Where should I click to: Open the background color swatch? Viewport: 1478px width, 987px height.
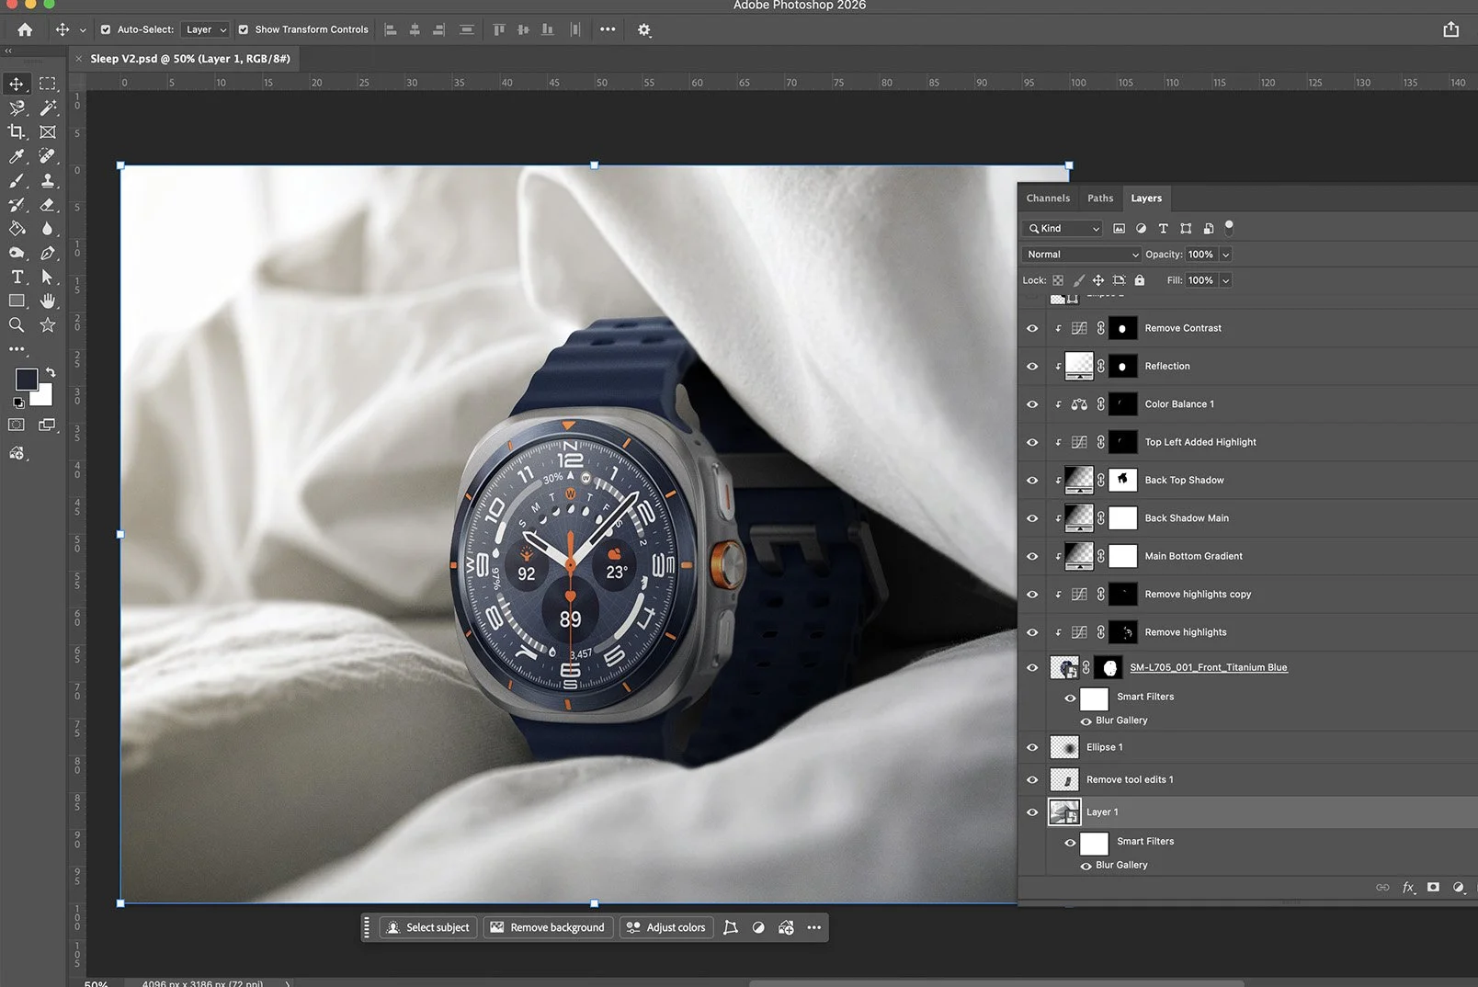tap(44, 398)
